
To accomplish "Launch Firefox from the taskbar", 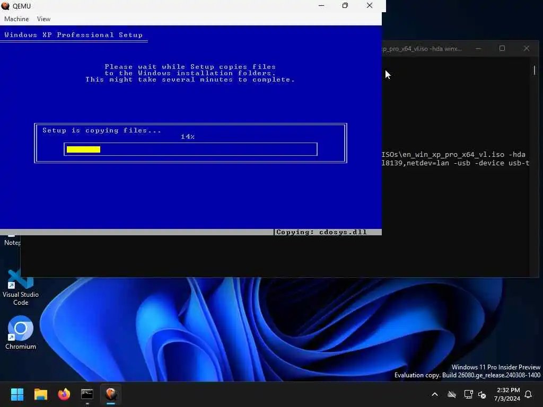I will 64,394.
